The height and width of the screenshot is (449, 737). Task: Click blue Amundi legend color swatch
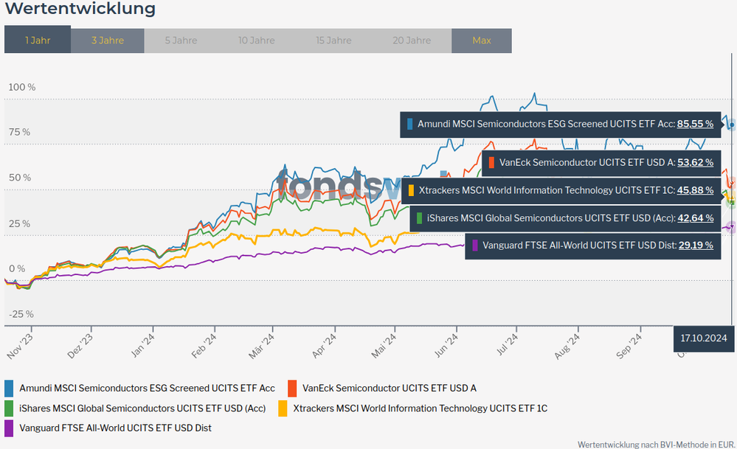(x=9, y=388)
